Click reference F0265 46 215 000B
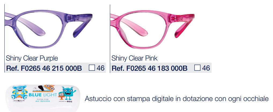Viewport: 273px width, 112px height. coord(44,68)
